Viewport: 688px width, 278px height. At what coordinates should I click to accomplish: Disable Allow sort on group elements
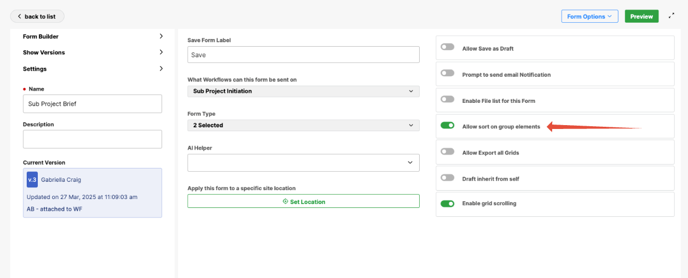pyautogui.click(x=448, y=126)
